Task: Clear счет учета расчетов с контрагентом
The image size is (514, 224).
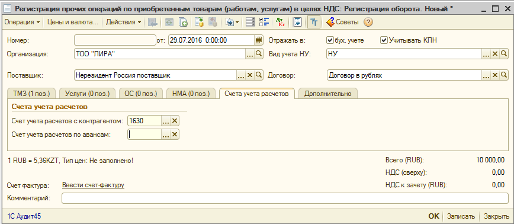Action: tap(175, 121)
